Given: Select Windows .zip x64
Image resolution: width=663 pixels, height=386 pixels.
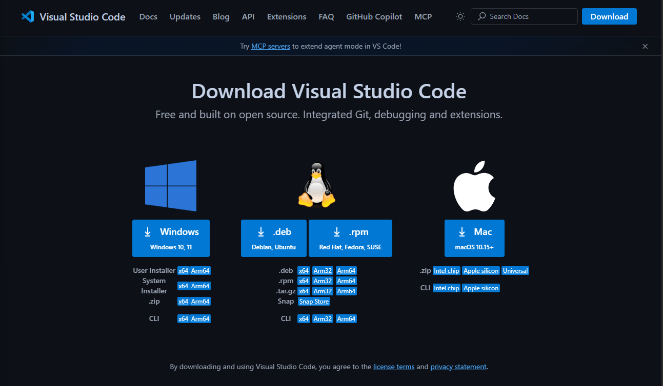Looking at the screenshot, I should [184, 302].
